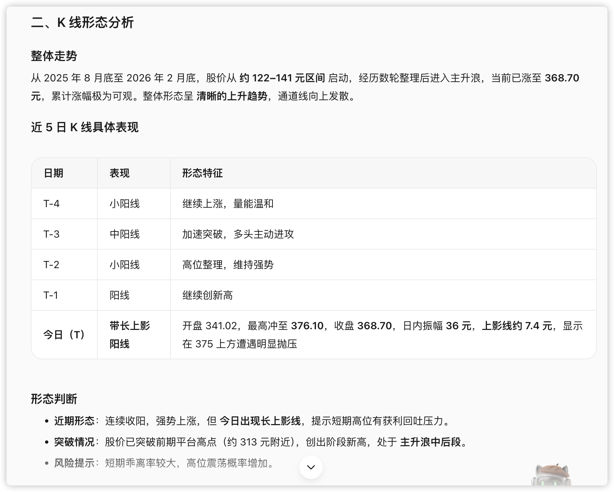
Task: Open the robot cat mascot avatar
Action: coord(551,475)
